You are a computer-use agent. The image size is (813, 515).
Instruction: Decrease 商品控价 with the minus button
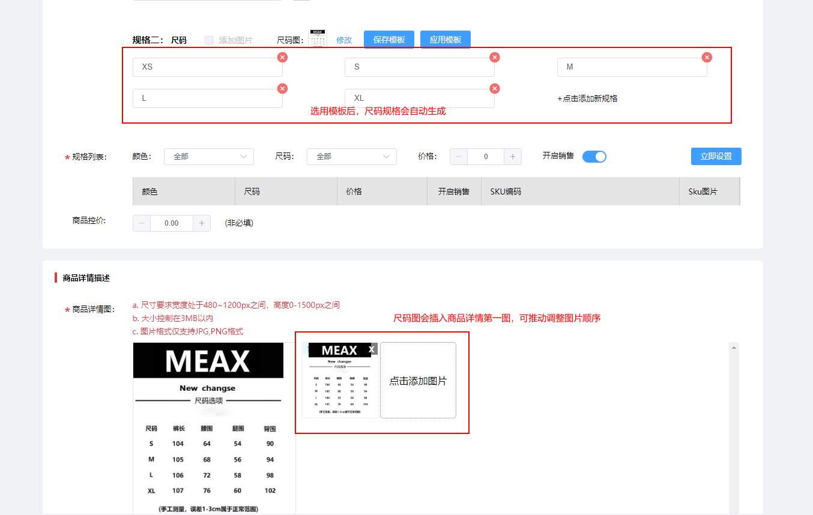pos(142,223)
